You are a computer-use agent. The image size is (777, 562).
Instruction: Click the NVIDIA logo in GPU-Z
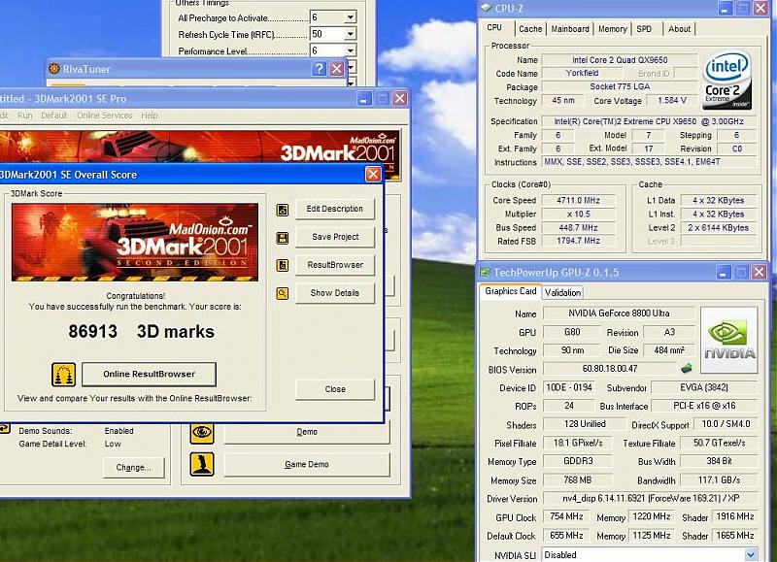click(x=729, y=340)
